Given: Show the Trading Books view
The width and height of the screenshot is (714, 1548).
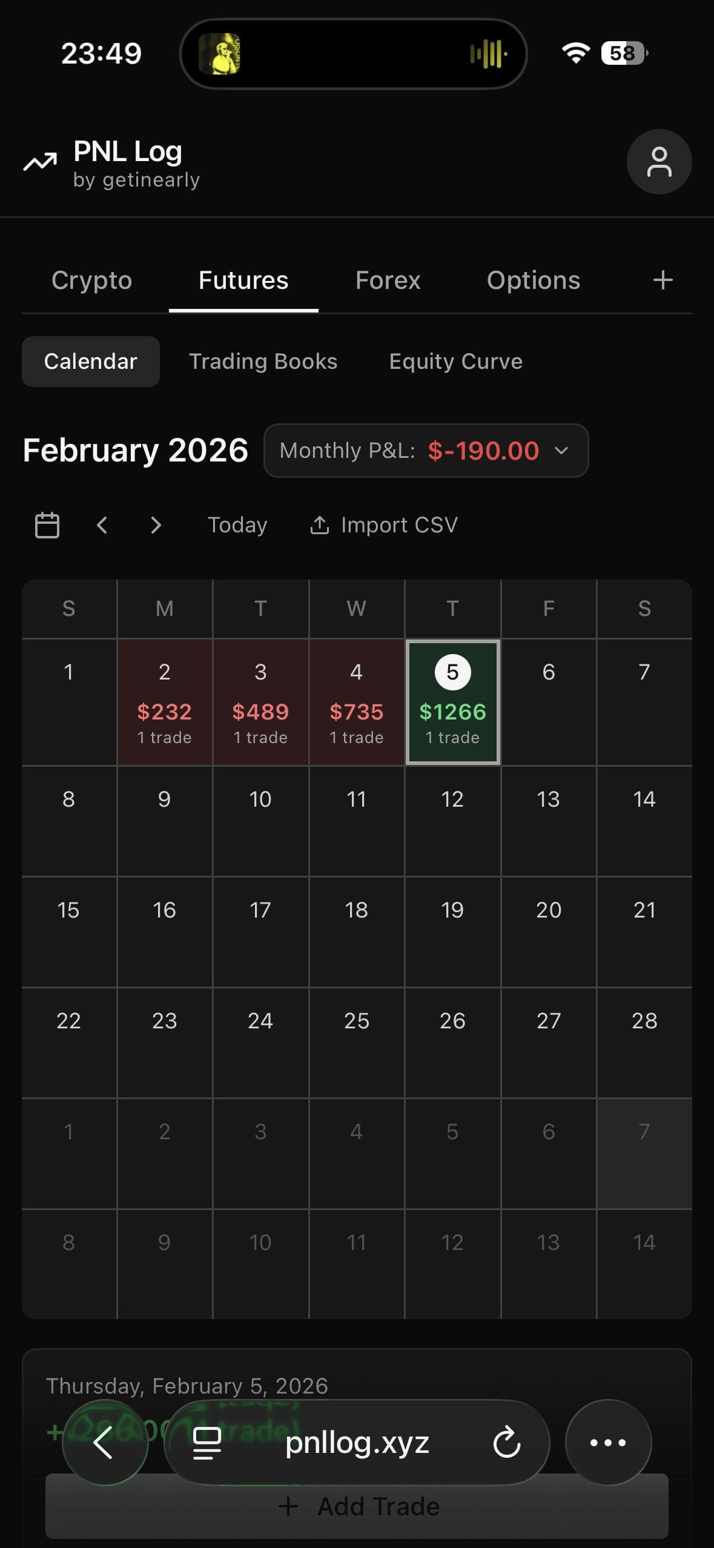Looking at the screenshot, I should click(263, 362).
